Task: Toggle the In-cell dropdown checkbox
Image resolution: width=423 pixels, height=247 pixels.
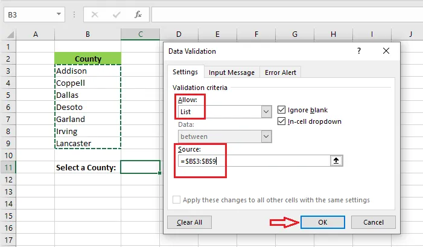Action: (x=281, y=121)
